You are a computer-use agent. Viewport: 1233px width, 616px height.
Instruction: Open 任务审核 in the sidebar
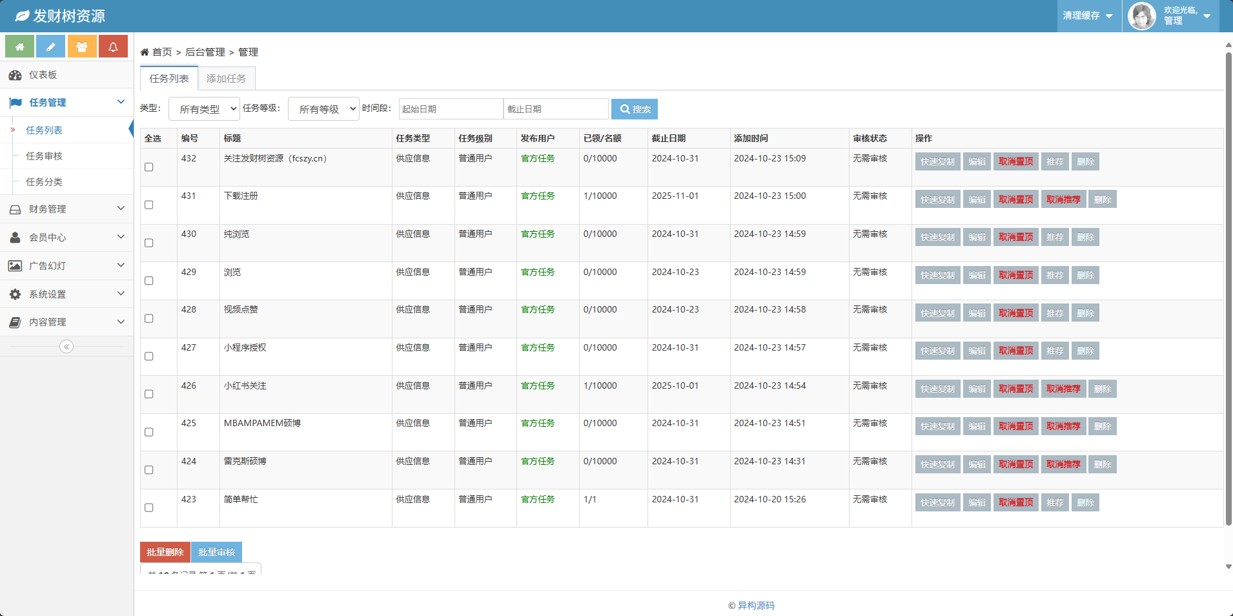[x=44, y=156]
